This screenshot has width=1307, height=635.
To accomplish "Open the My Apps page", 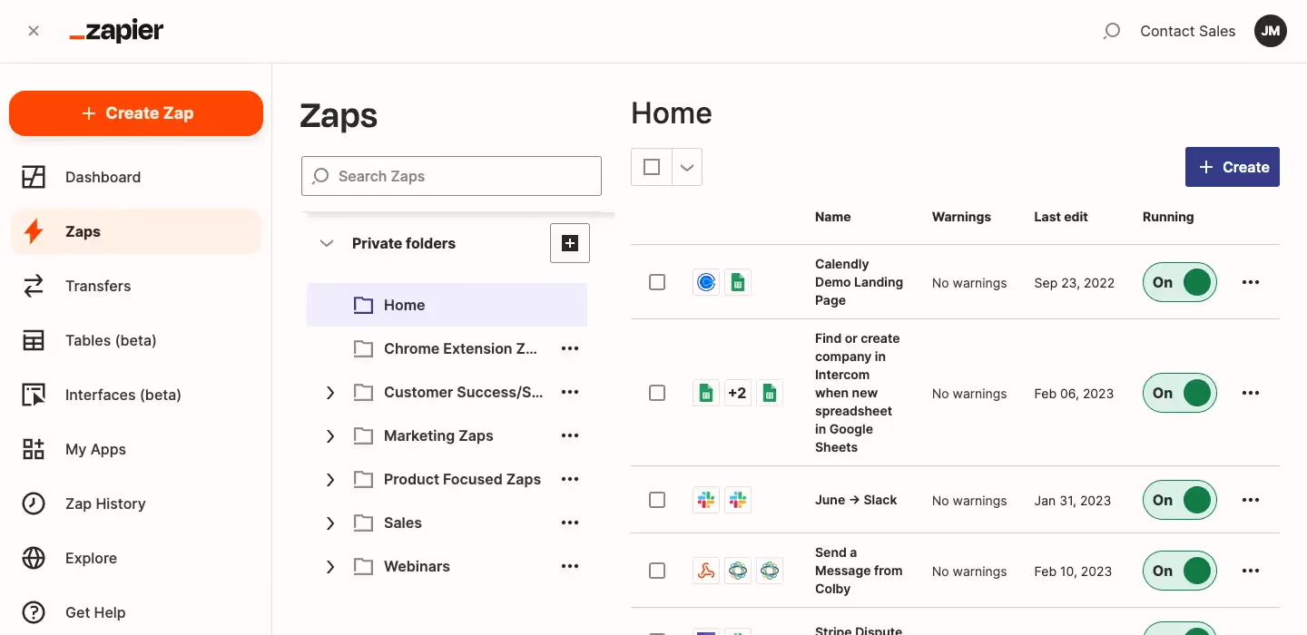I will click(95, 449).
